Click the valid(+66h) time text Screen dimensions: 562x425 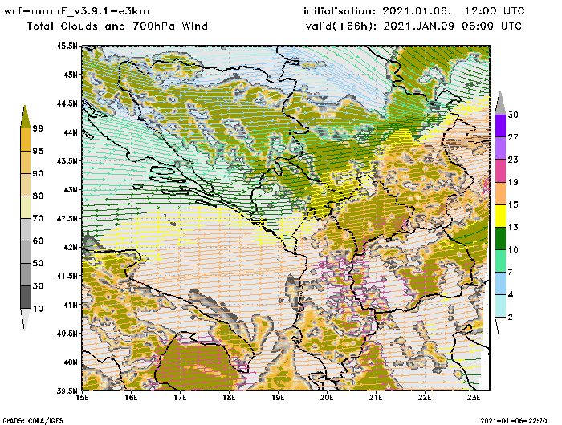[x=413, y=26]
